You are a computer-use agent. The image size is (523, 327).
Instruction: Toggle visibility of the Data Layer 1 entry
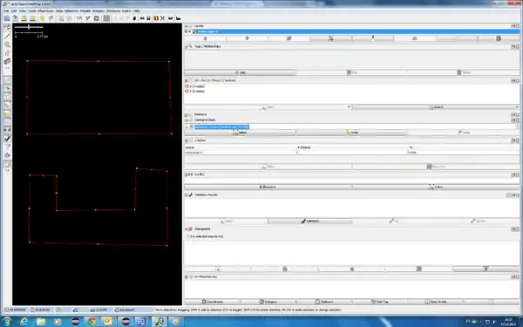(x=187, y=31)
